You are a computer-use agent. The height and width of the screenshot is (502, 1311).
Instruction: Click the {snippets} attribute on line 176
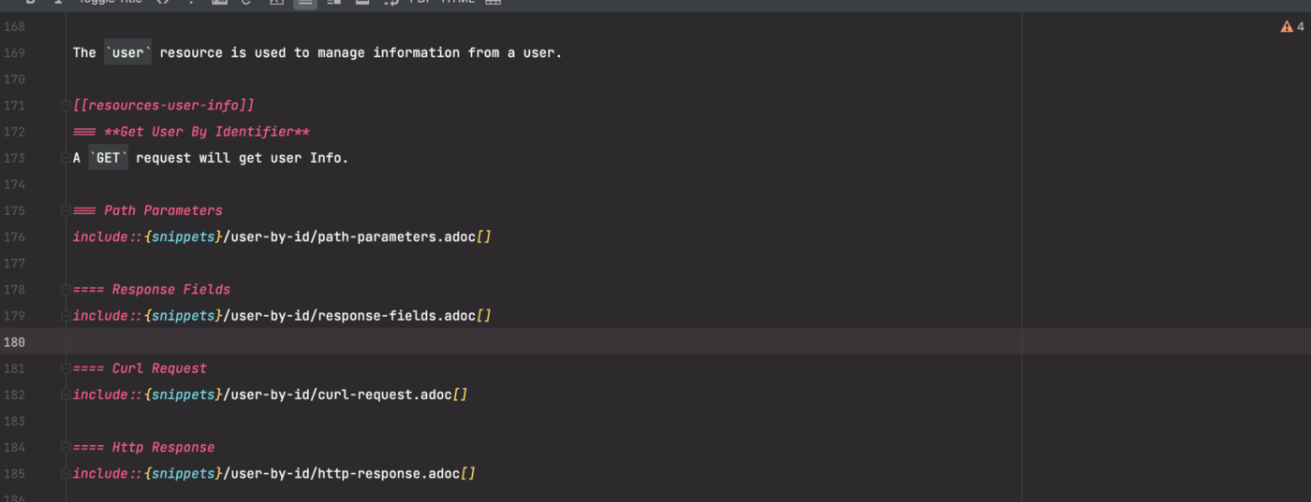(183, 237)
